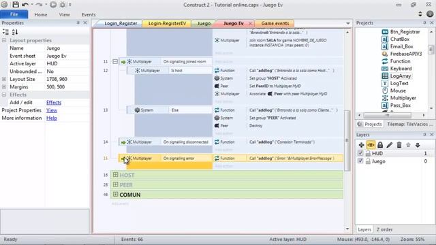Viewport: 436px width, 245px height.
Task: Click the rename layer pencil icon
Action: click(x=390, y=145)
